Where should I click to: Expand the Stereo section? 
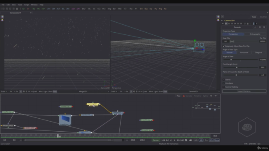point(224,80)
